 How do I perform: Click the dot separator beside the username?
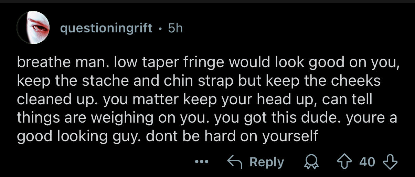click(x=160, y=29)
